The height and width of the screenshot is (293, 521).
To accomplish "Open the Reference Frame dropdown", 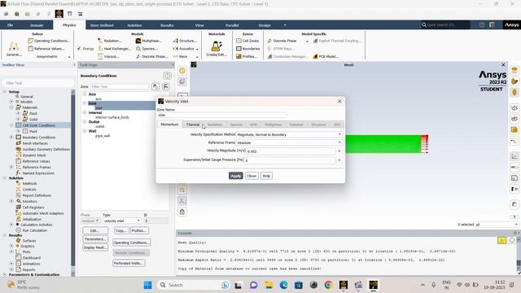I will (x=289, y=142).
